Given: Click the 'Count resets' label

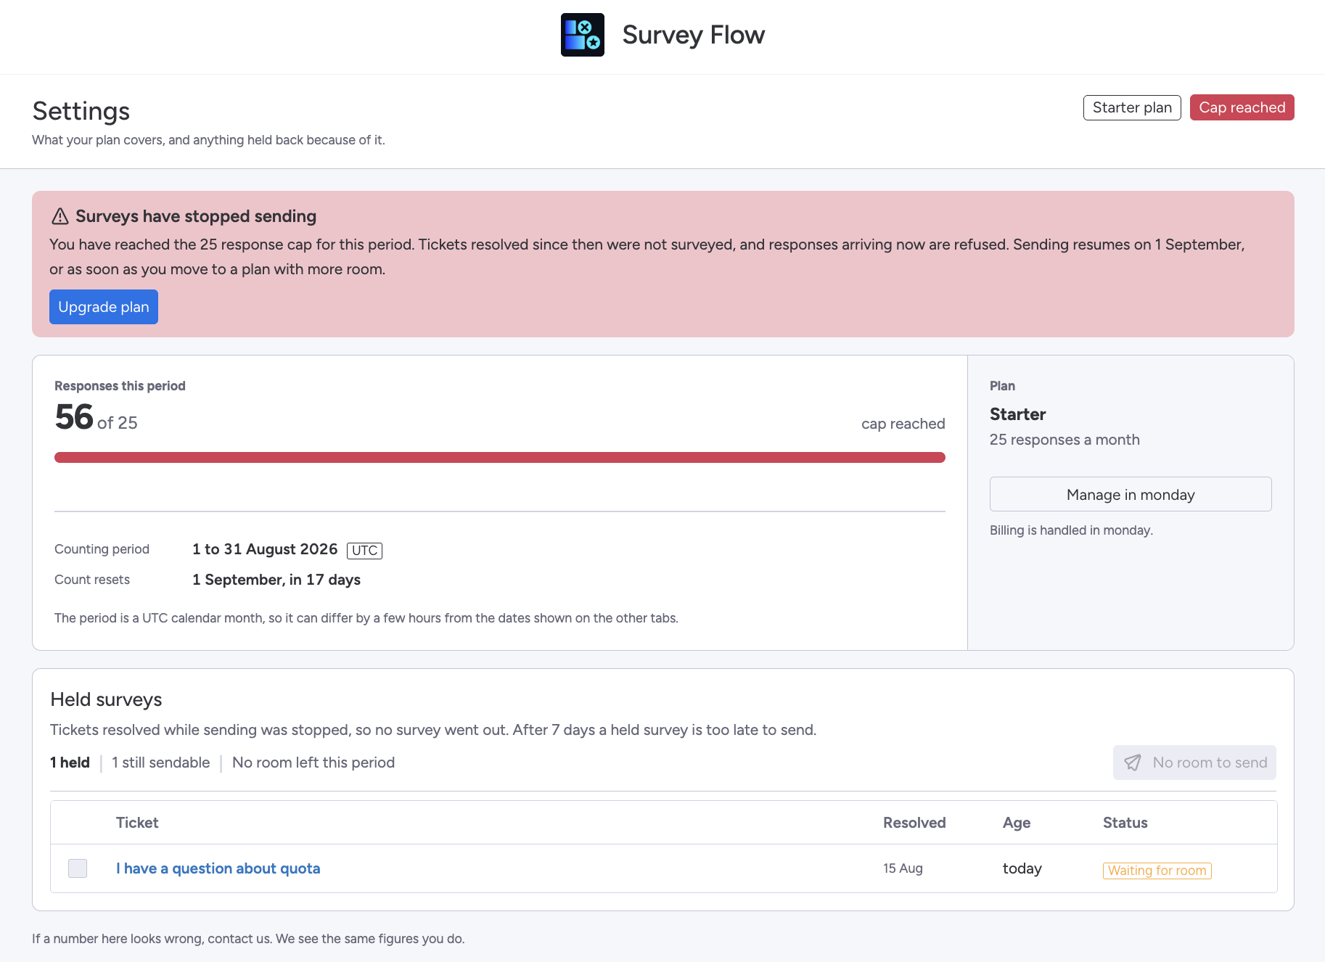Looking at the screenshot, I should 92,580.
